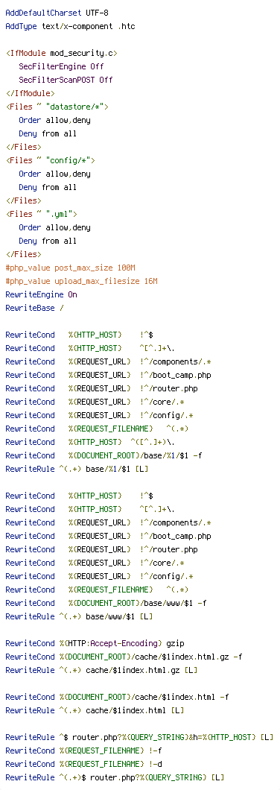This screenshot has width=280, height=790.
Task: Select the IfModule mod_security.c opening tag
Action: (x=63, y=53)
